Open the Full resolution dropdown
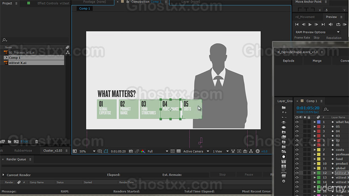 [157, 151]
